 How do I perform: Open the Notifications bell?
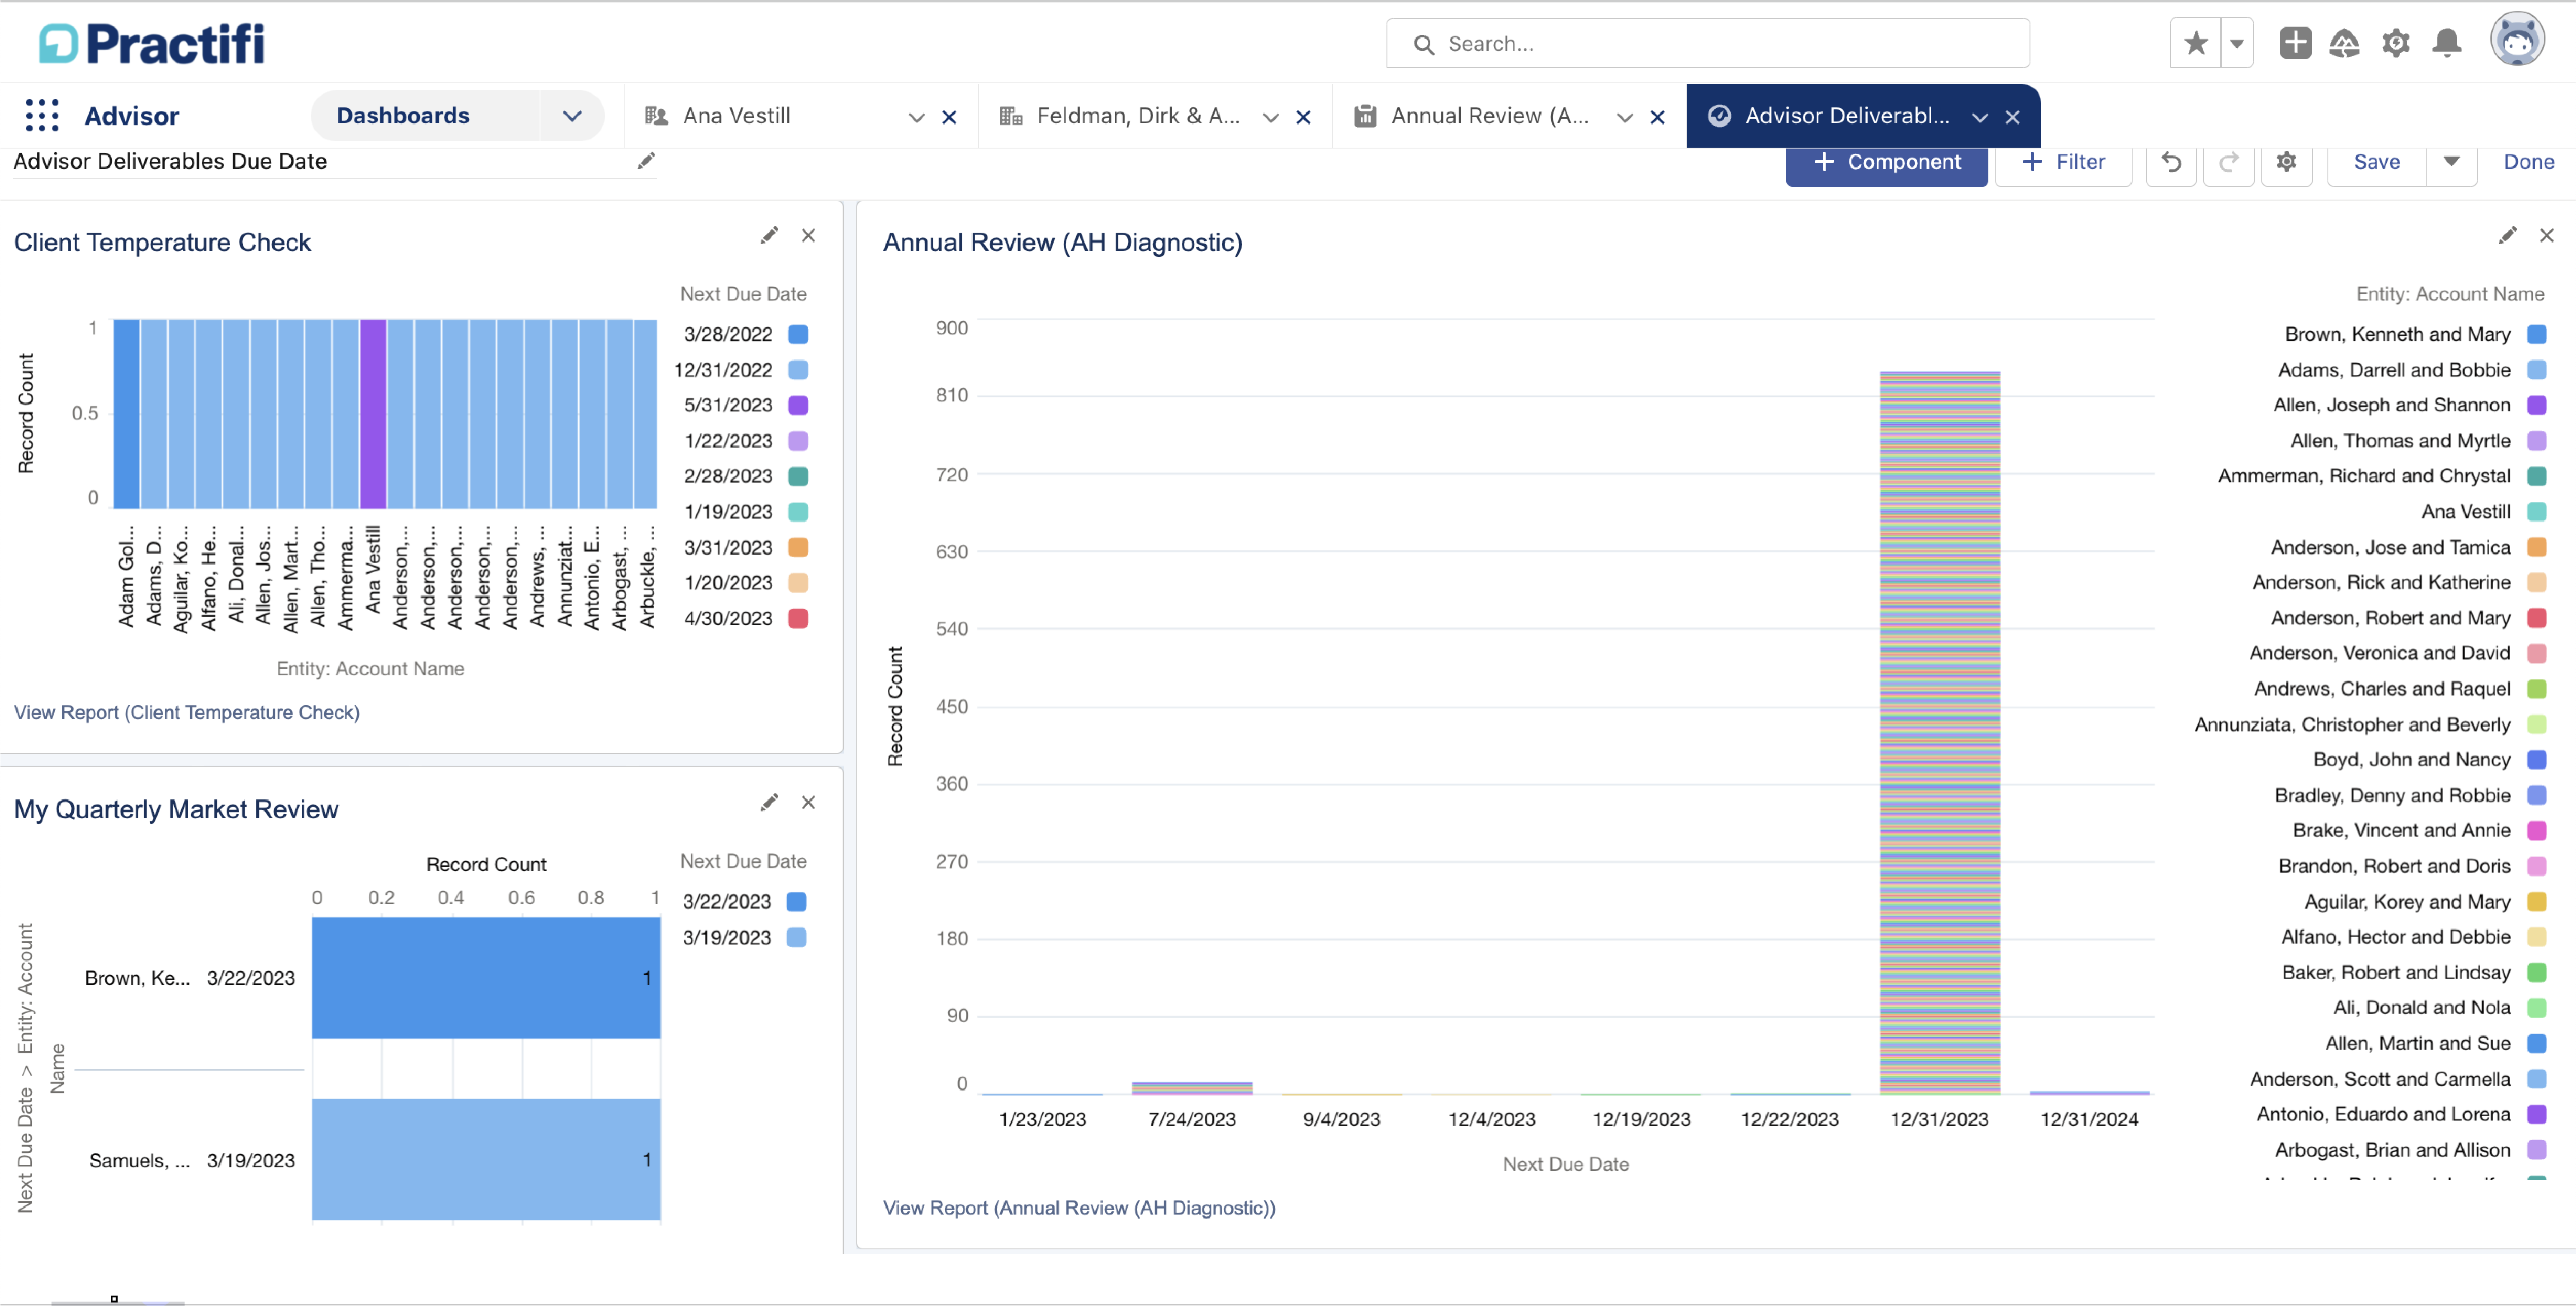pos(2447,43)
